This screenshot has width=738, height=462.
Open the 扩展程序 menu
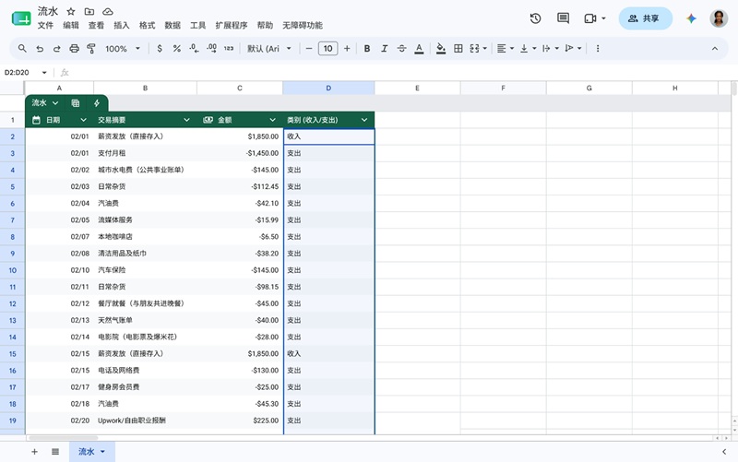[232, 26]
